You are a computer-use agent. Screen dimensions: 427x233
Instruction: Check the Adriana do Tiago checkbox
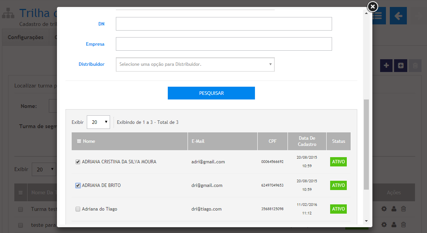(78, 209)
